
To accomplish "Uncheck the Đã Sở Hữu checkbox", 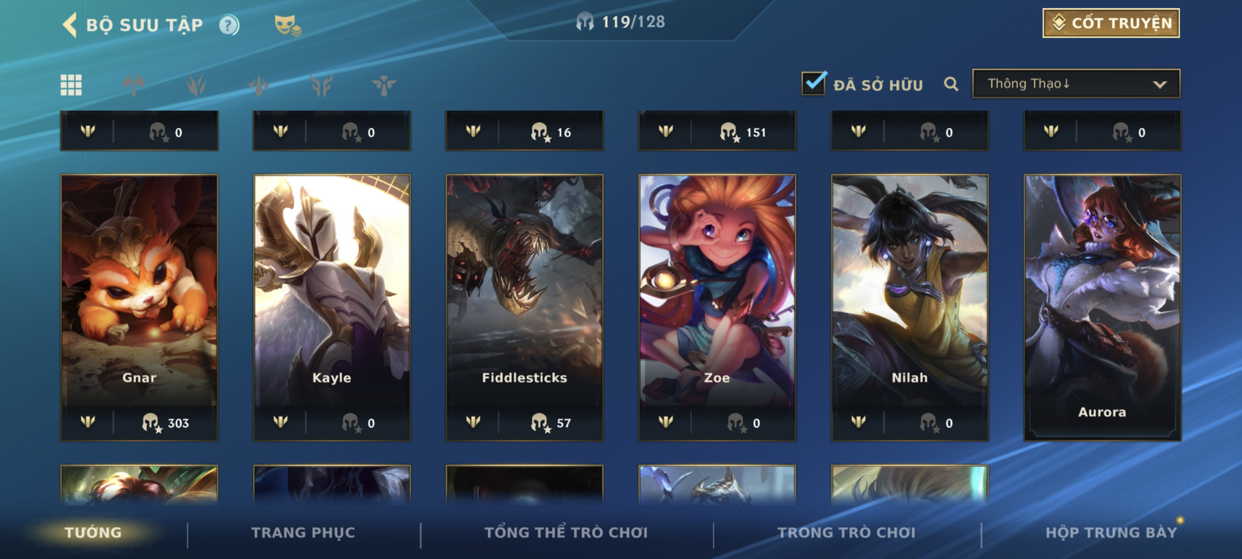I will [814, 83].
